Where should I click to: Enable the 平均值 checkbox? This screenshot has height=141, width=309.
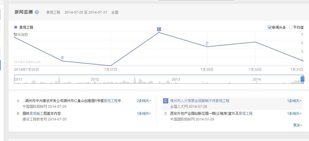290,27
